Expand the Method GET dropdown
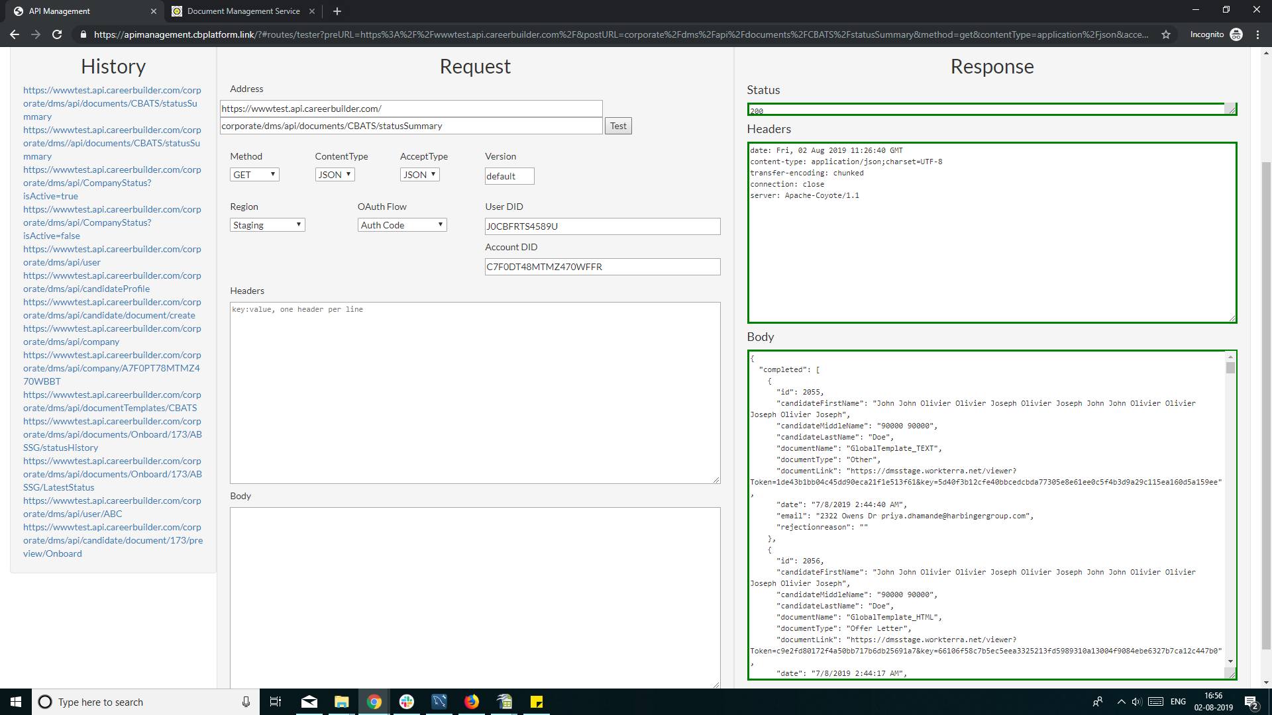 coord(254,175)
